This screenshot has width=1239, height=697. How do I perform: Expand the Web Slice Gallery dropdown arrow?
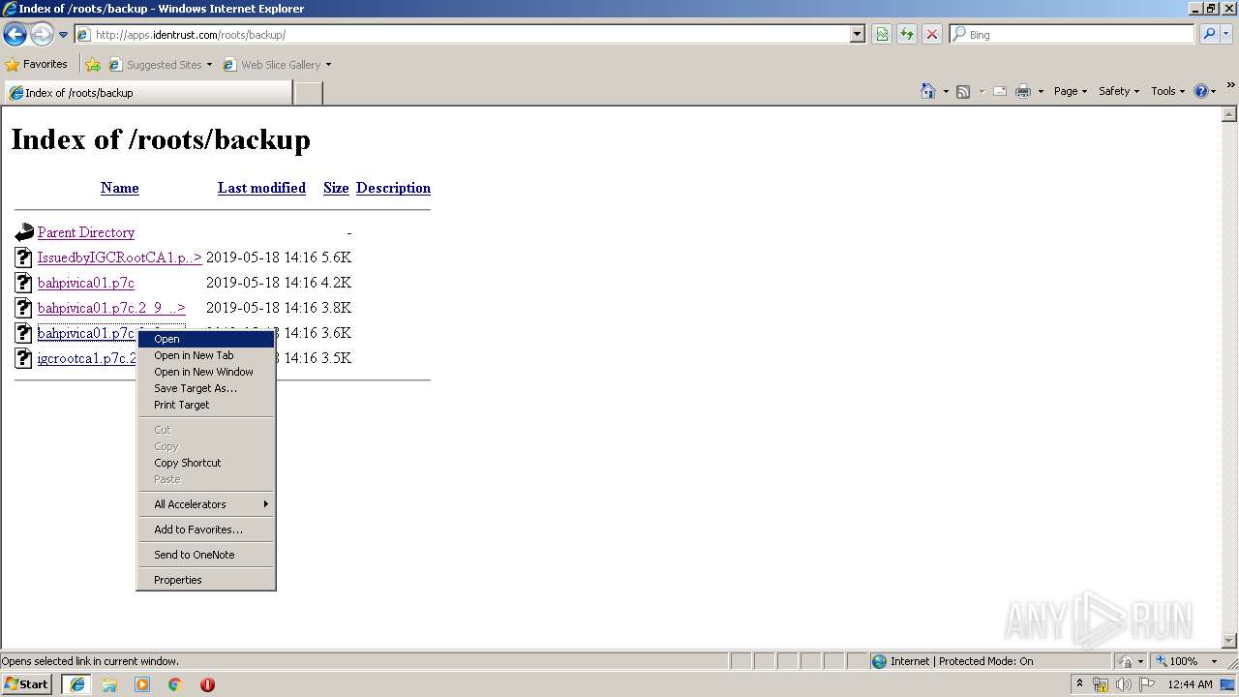(x=328, y=65)
